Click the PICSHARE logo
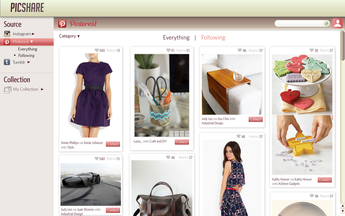The height and width of the screenshot is (216, 345). pos(27,8)
